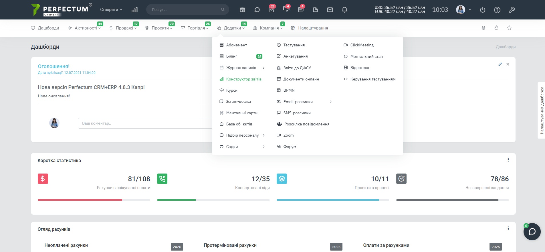Open the user avatar dropdown arrow

[x=470, y=9]
